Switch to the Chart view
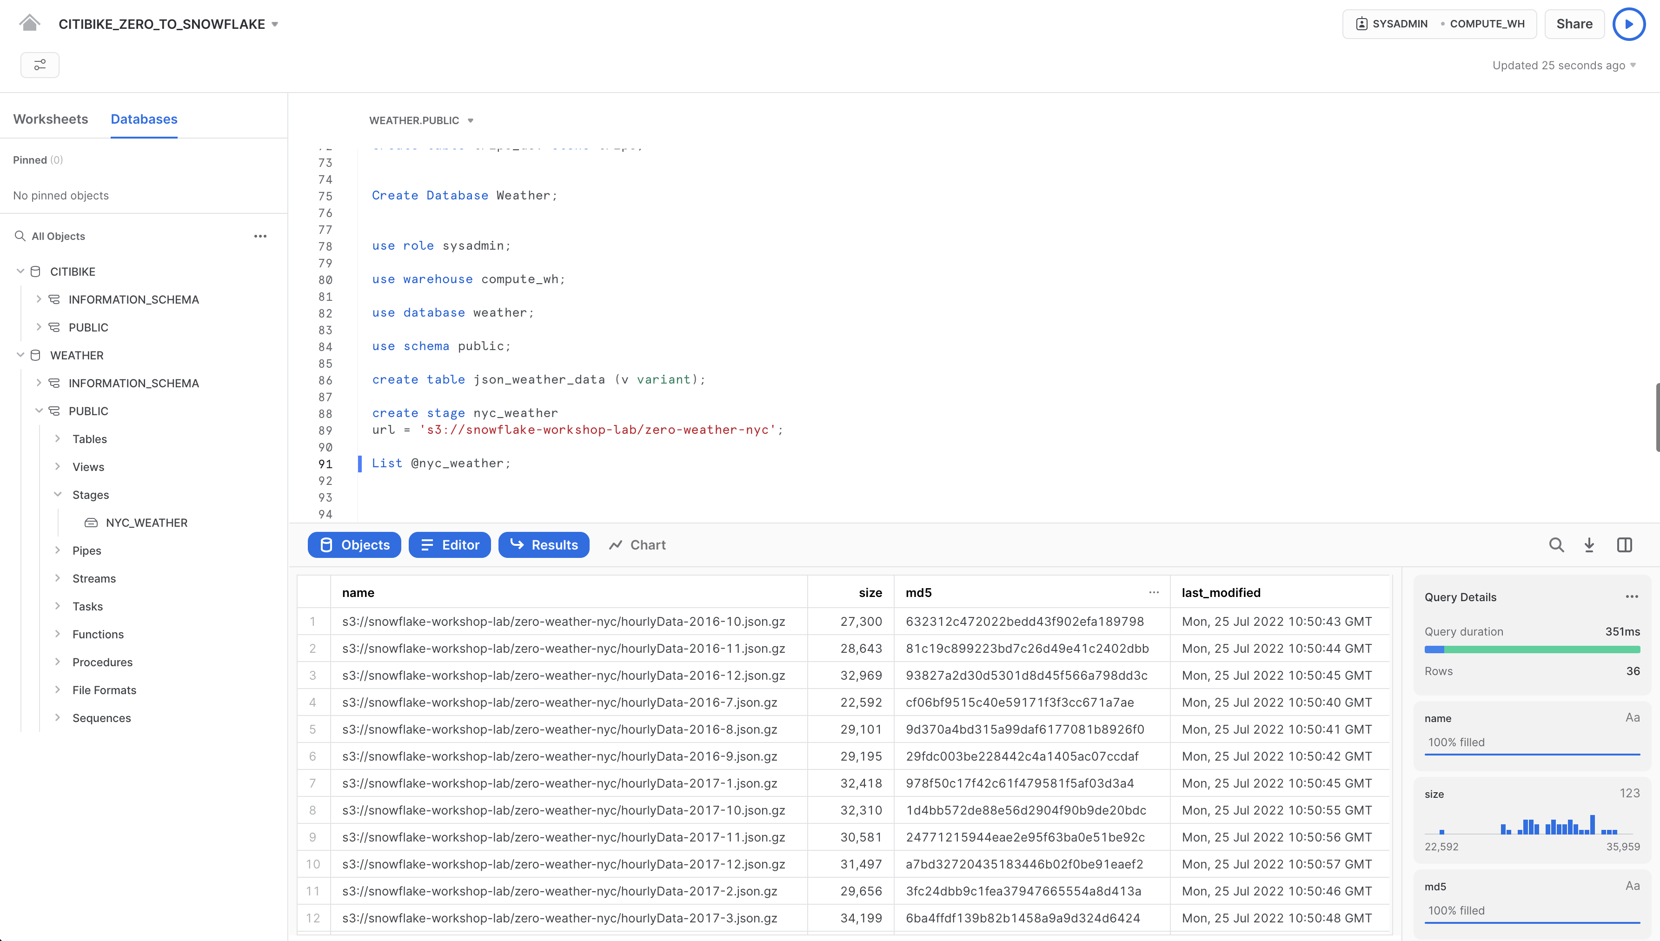The image size is (1660, 941). tap(637, 545)
